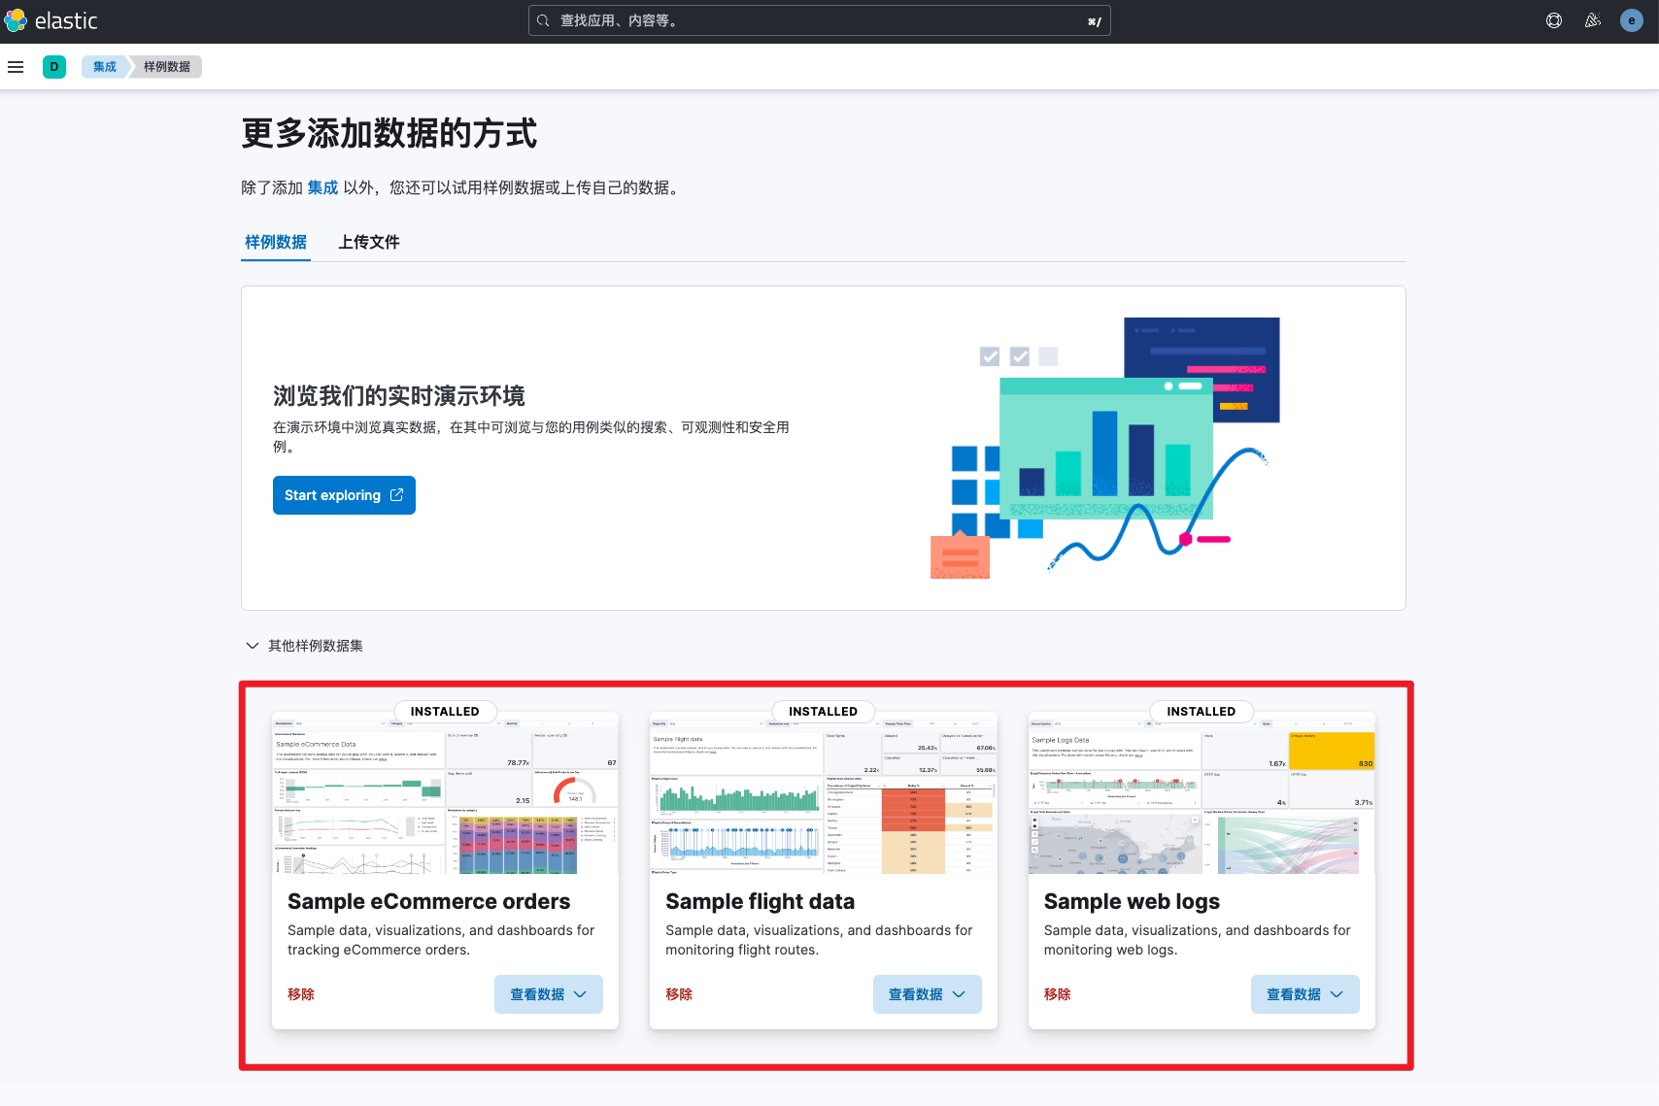1659x1106 pixels.
Task: Remove the Sample web logs dataset
Action: [1057, 994]
